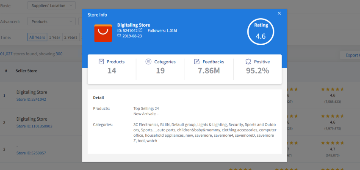360x170 pixels.
Task: Click the Feedbacks value 7.86M
Action: pyautogui.click(x=209, y=71)
